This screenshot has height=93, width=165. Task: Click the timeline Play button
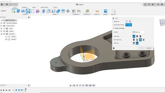4,90
